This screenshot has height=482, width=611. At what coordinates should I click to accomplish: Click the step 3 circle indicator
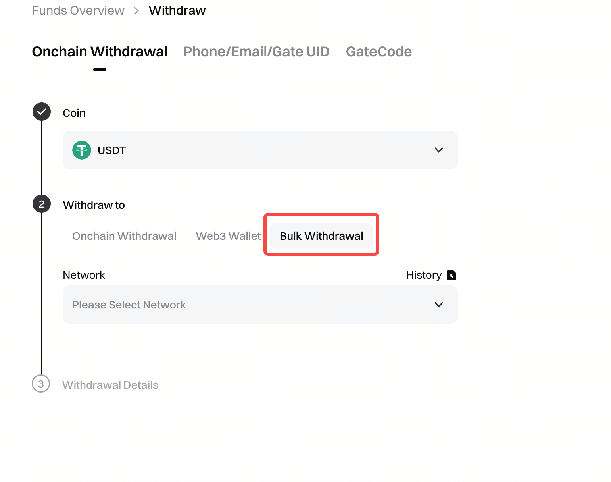(x=41, y=384)
